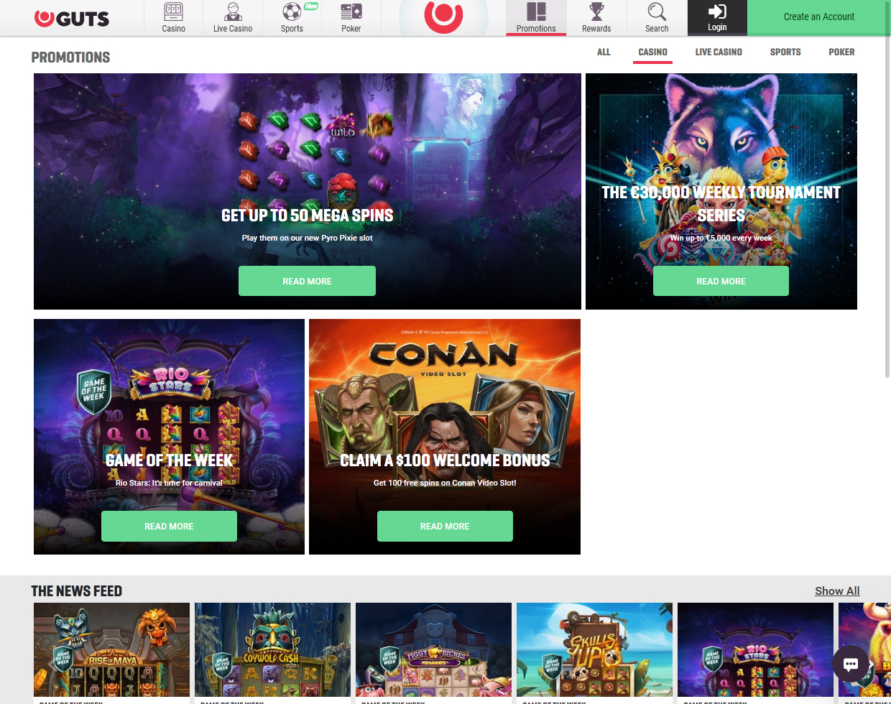891x704 pixels.
Task: Open the Rise of Maya news thumbnail
Action: 111,650
